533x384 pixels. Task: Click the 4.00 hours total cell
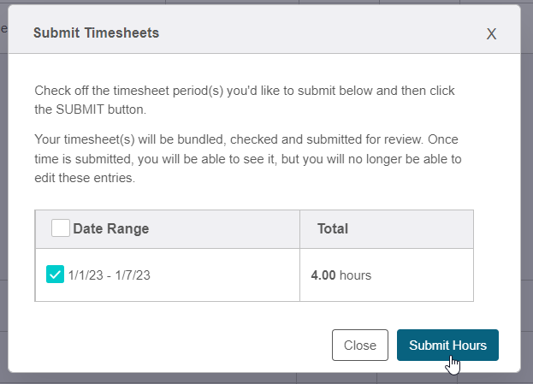[x=387, y=275]
